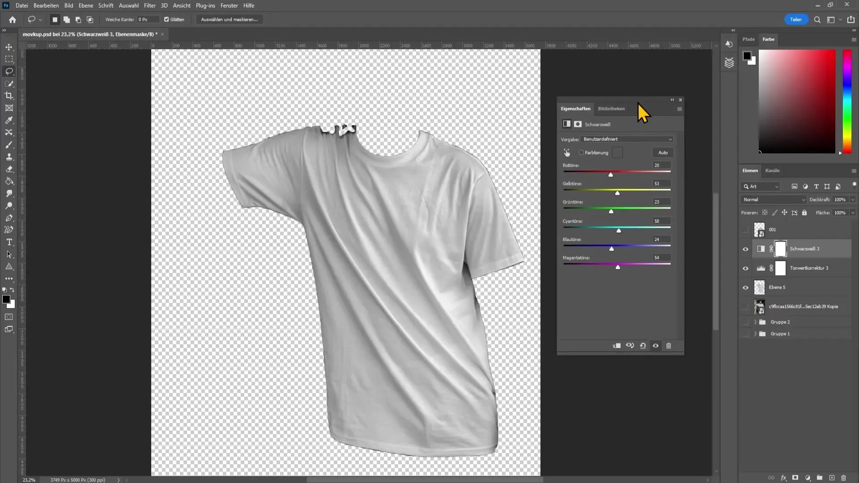The image size is (859, 483).
Task: Select the Pen tool
Action: [9, 218]
